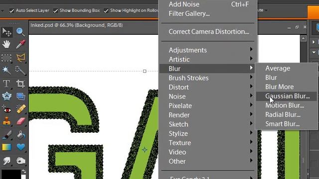
Task: Apply the Blur More filter
Action: click(x=287, y=87)
